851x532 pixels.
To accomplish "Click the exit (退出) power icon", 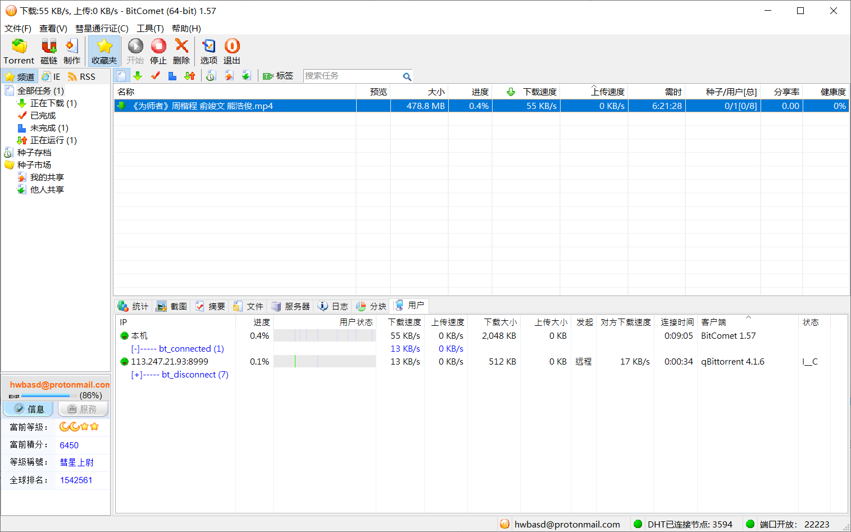I will click(x=232, y=47).
